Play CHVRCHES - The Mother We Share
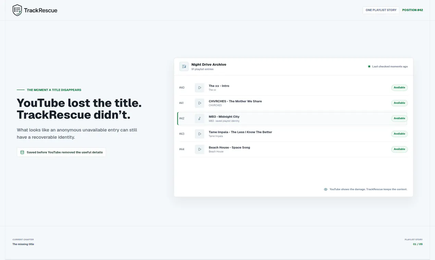This screenshot has height=260, width=435. pyautogui.click(x=199, y=103)
